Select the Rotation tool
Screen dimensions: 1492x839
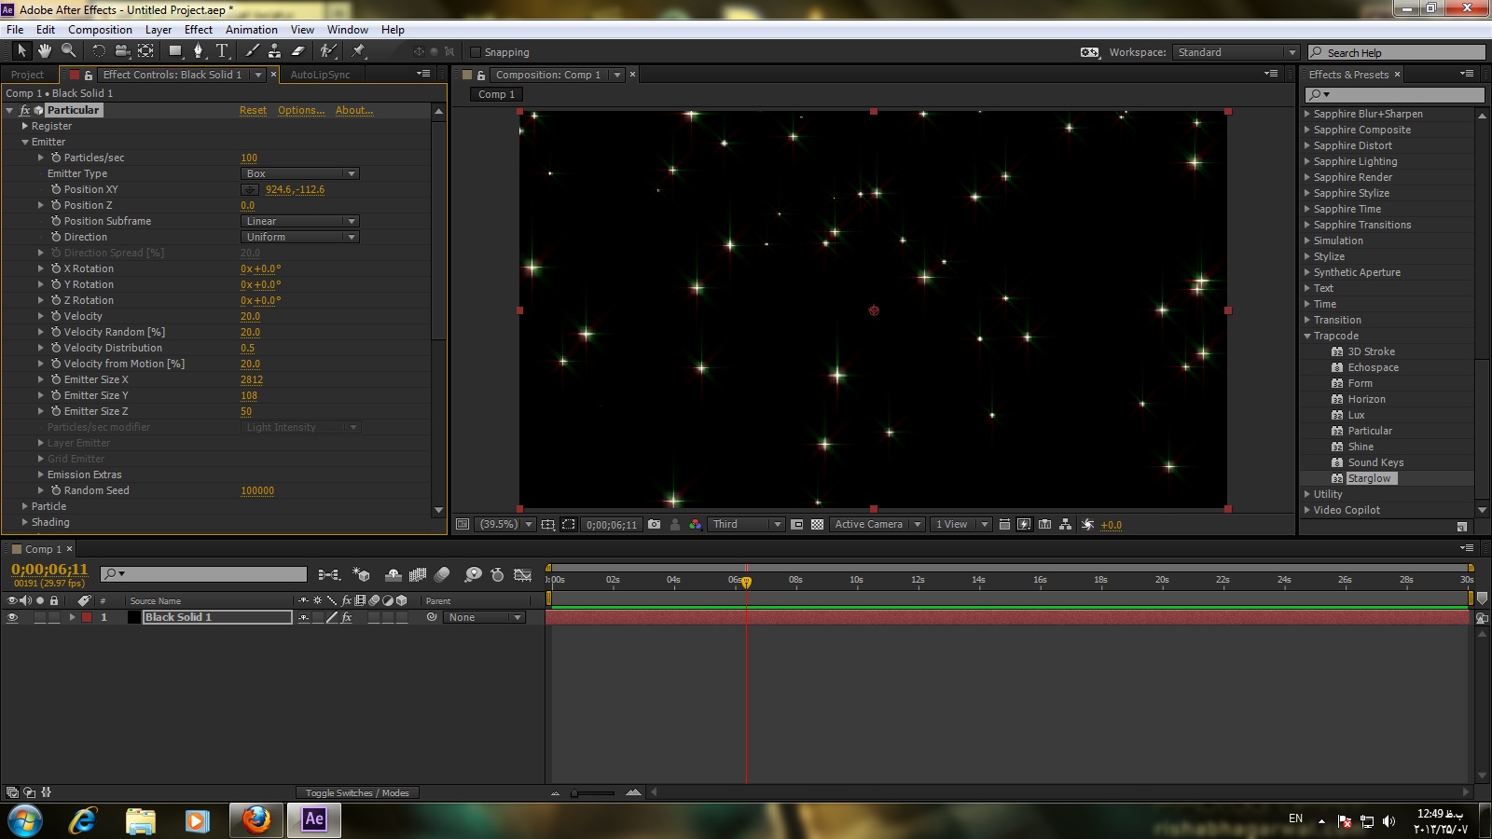pos(99,51)
